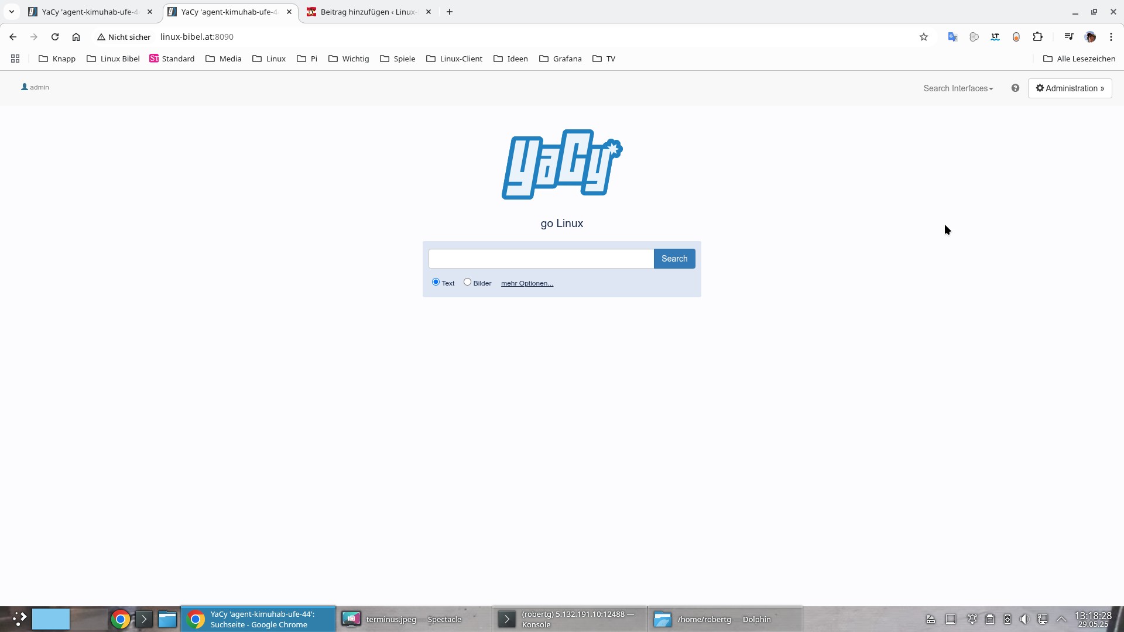Open the home page icon
Screen dimensions: 1124x632
pos(76,37)
